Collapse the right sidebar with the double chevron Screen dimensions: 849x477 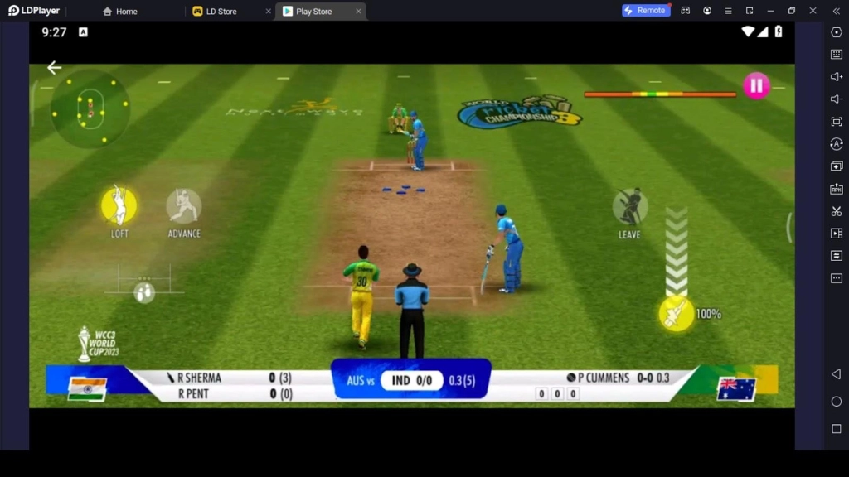pyautogui.click(x=837, y=10)
